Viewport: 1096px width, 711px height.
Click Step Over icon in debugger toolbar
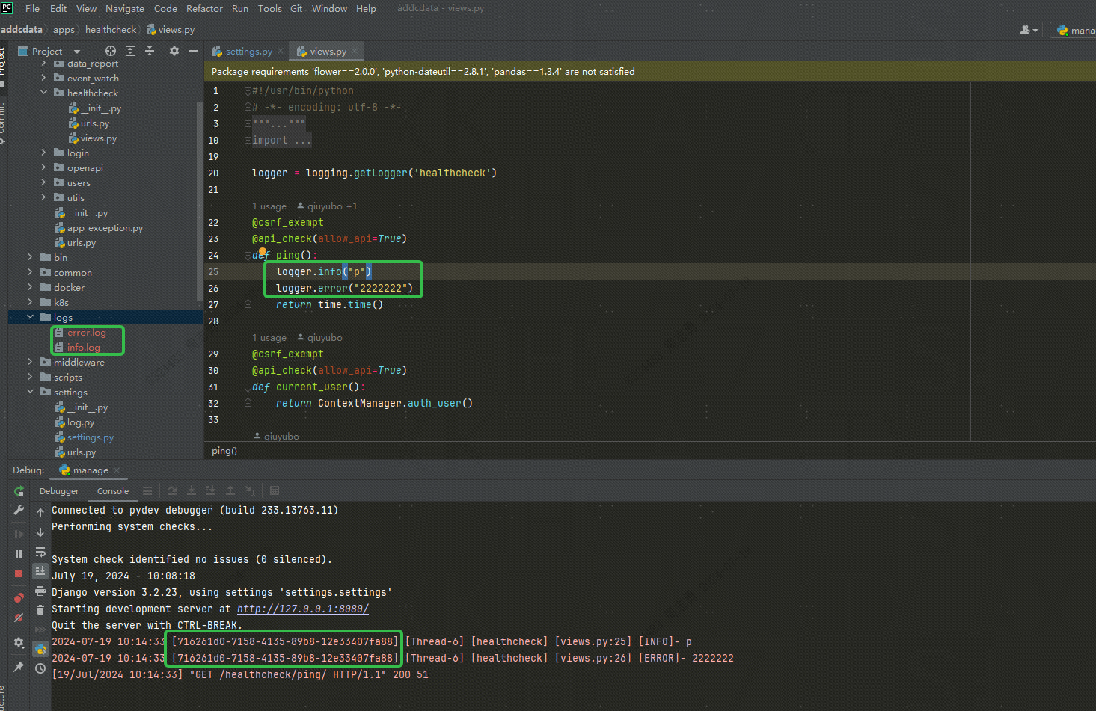click(x=172, y=490)
